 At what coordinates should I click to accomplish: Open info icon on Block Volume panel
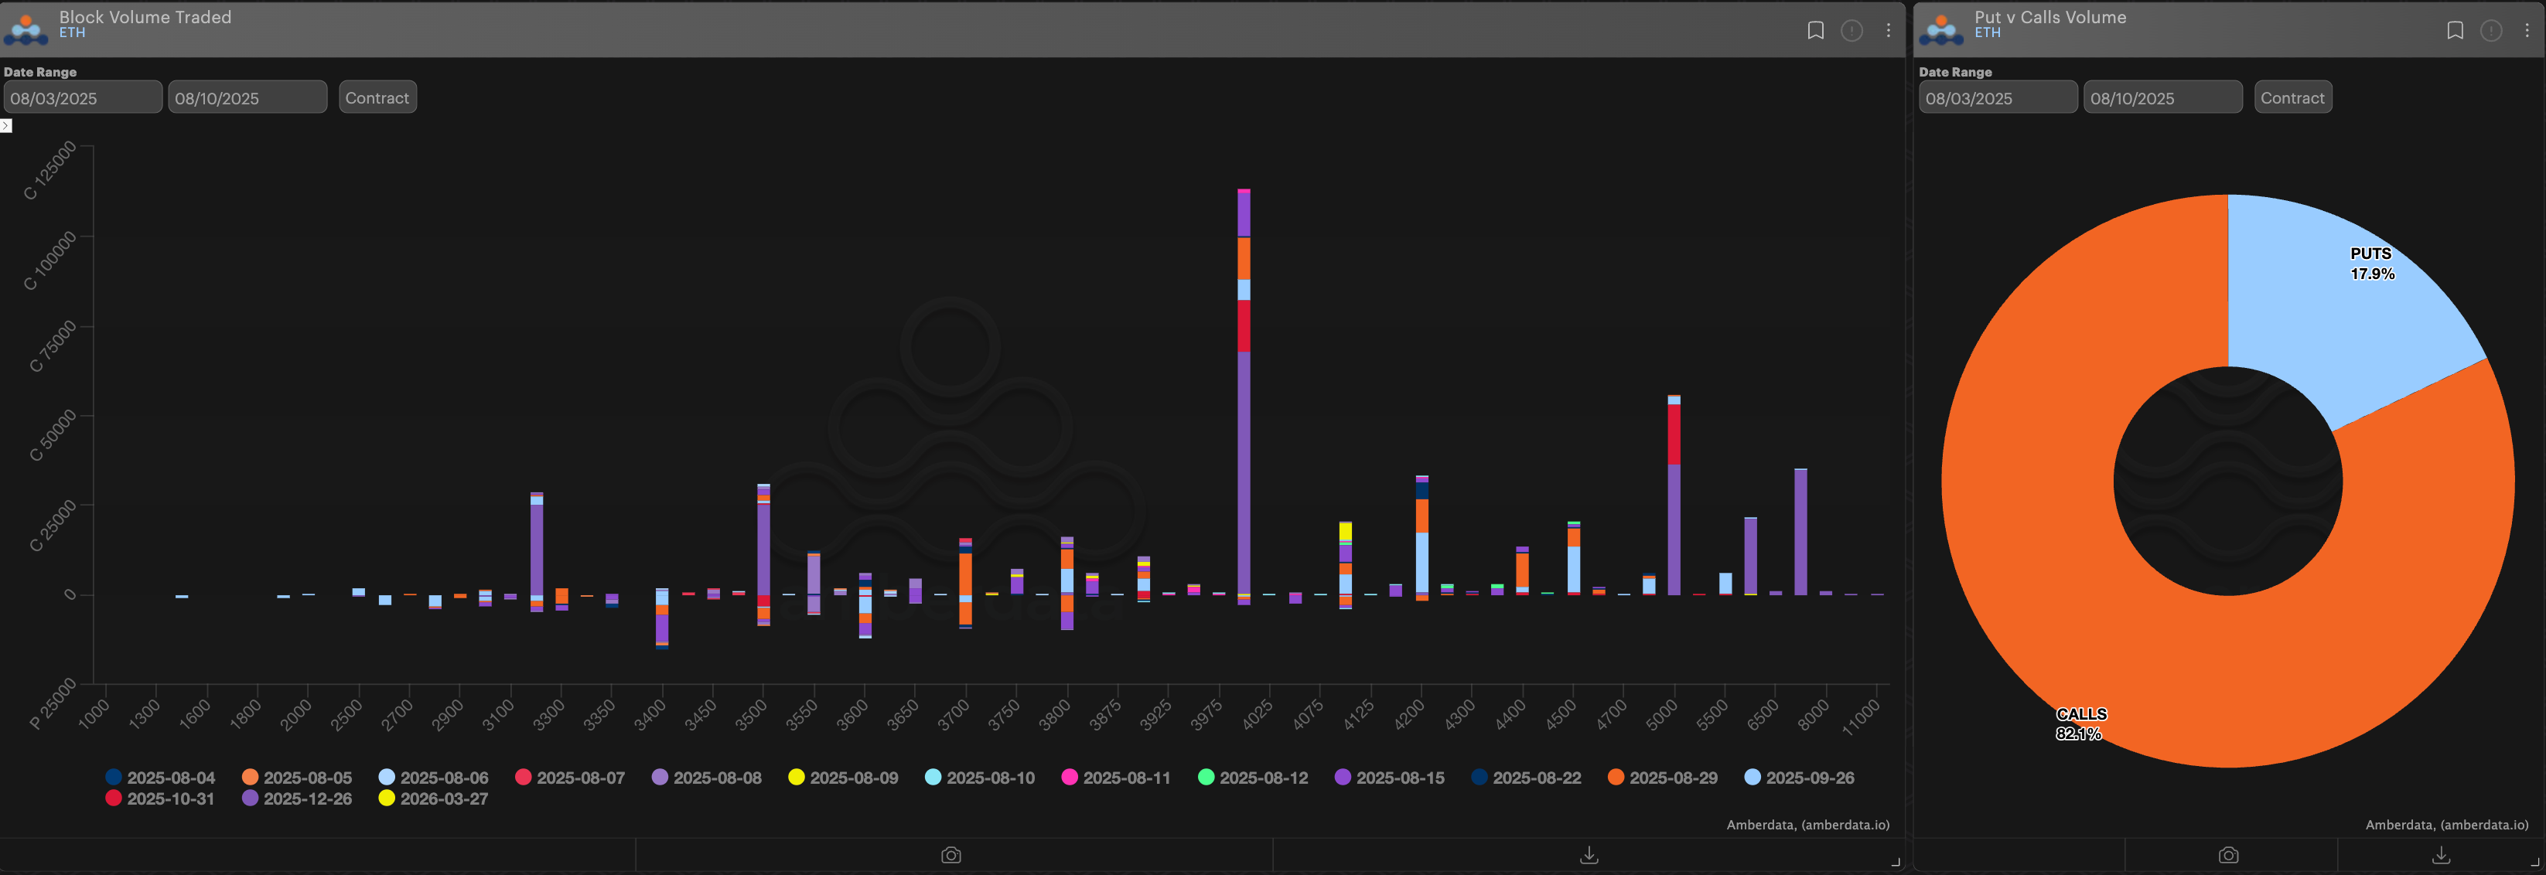pos(1851,31)
